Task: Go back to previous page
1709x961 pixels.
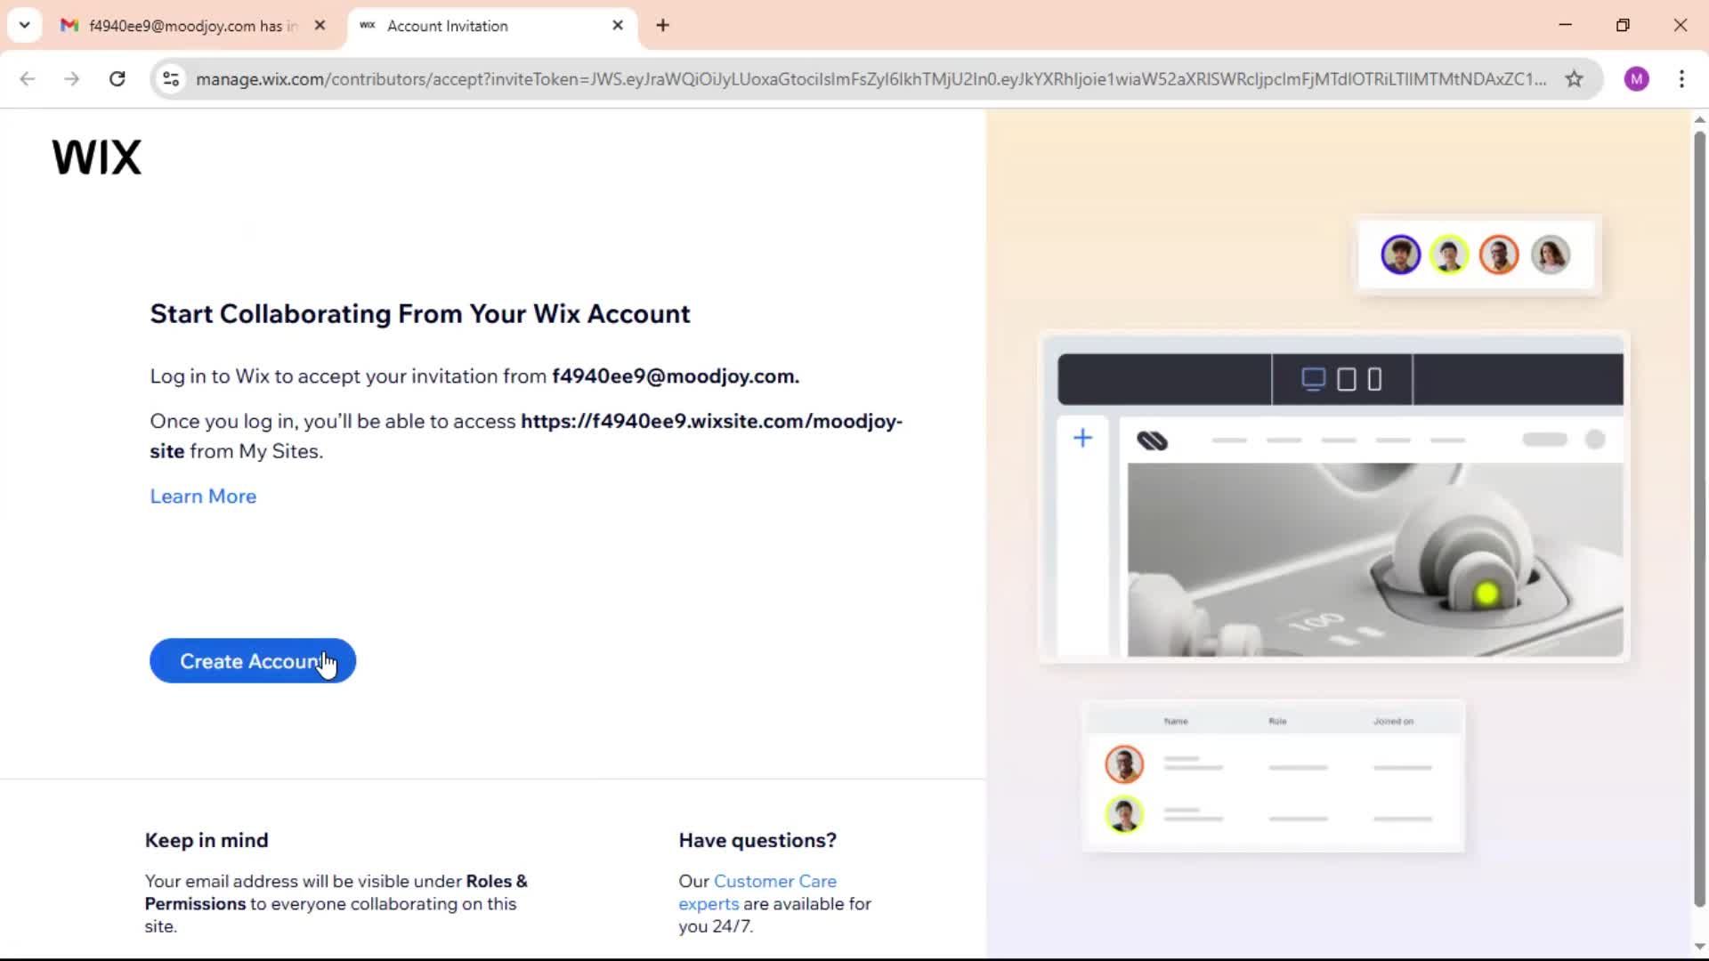Action: pyautogui.click(x=28, y=79)
